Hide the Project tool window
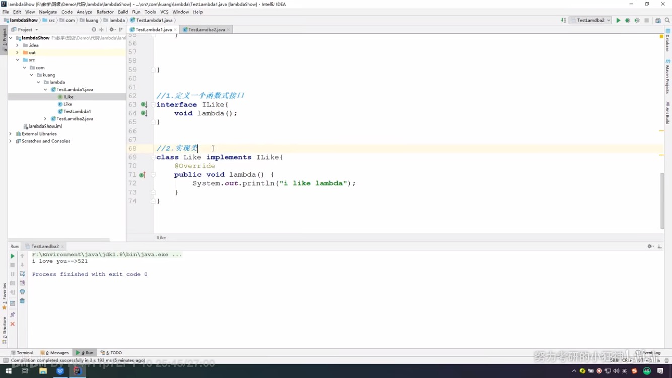Image resolution: width=672 pixels, height=378 pixels. click(121, 30)
